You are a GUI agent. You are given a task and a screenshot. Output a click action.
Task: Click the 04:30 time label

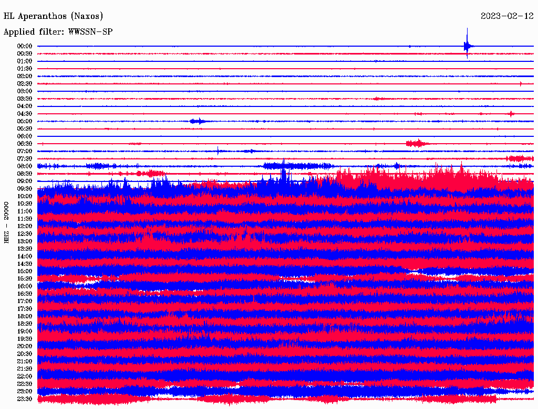(x=25, y=114)
